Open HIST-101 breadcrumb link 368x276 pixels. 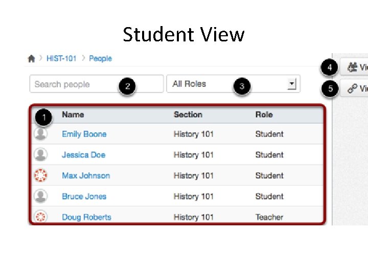click(61, 59)
